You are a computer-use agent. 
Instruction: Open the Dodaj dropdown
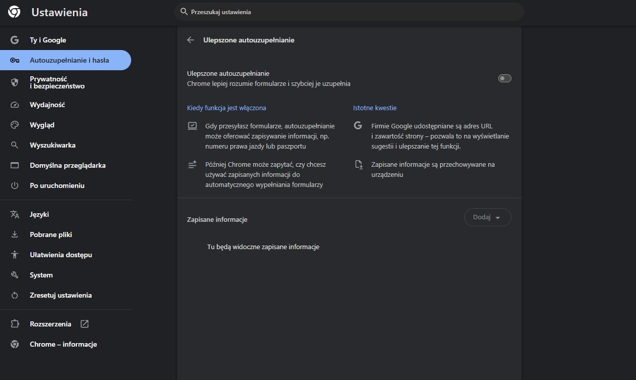point(487,217)
